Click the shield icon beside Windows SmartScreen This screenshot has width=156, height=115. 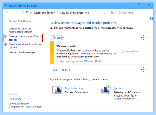6,44
